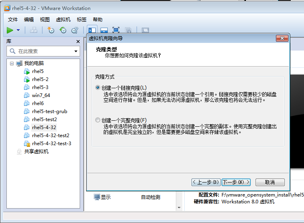Click the 下一步 (Next) button

pos(236,182)
